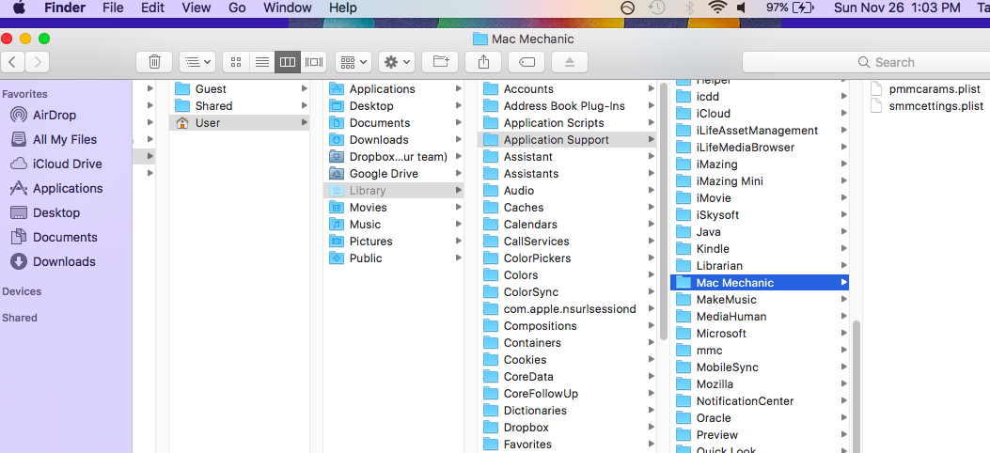Expand the iMovie folder arrow
The height and width of the screenshot is (453, 990).
pos(844,198)
